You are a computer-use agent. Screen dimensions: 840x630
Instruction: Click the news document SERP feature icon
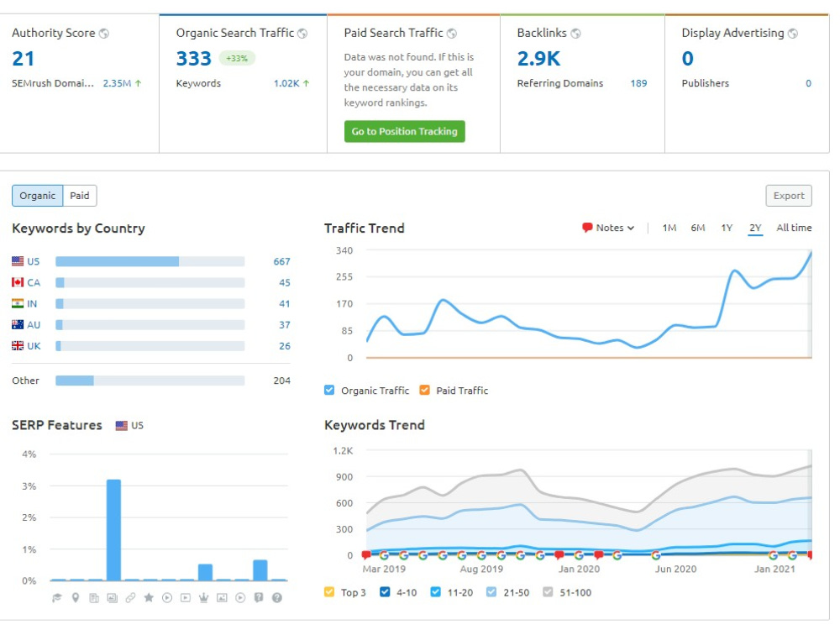click(94, 598)
